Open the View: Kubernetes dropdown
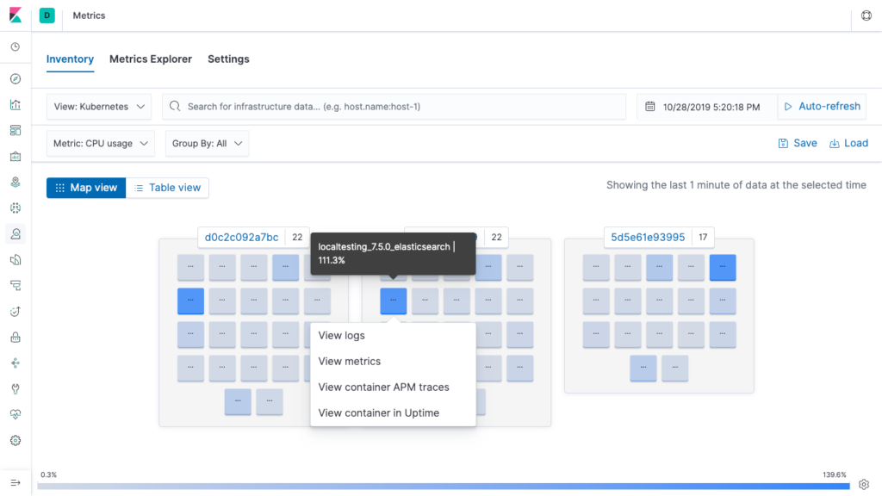This screenshot has width=882, height=496. tap(98, 107)
